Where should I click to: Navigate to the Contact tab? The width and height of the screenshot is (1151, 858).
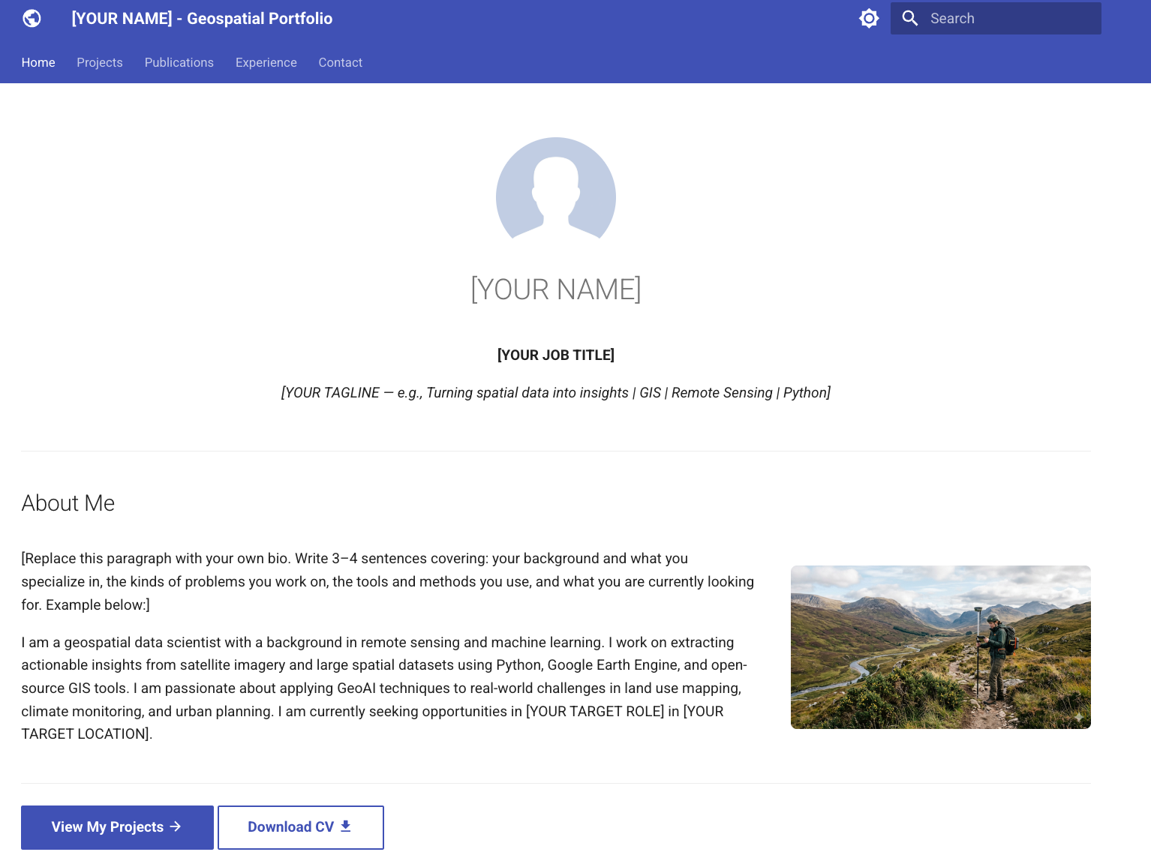pyautogui.click(x=340, y=62)
